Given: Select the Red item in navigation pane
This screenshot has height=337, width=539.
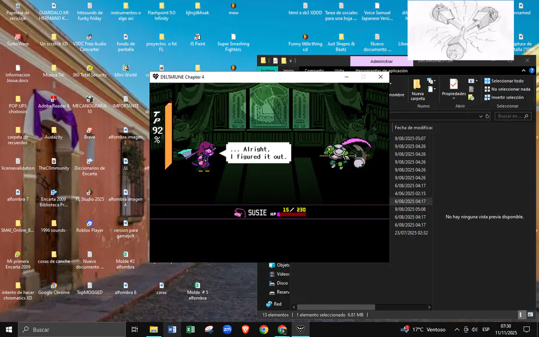Looking at the screenshot, I should click(274, 304).
